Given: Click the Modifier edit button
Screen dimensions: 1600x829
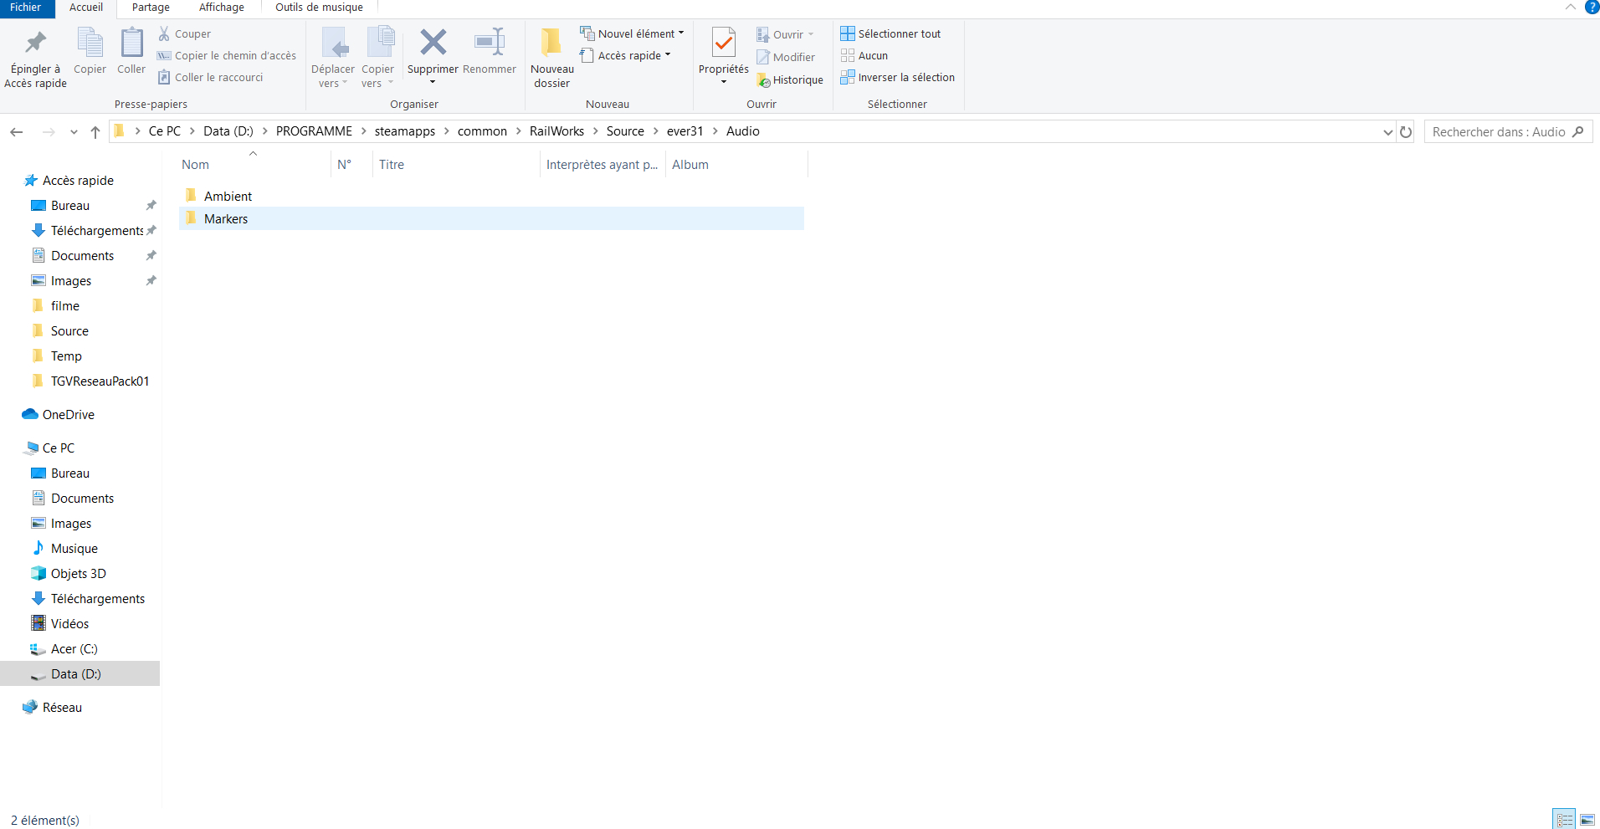Looking at the screenshot, I should [786, 58].
